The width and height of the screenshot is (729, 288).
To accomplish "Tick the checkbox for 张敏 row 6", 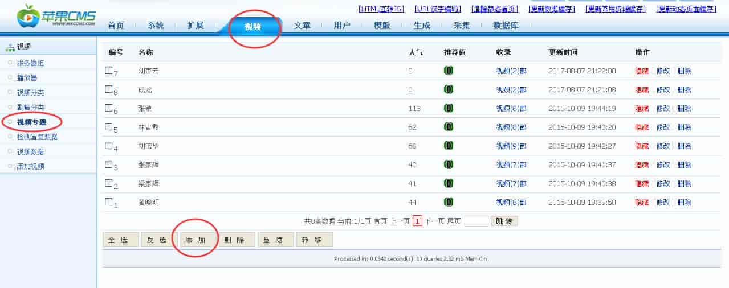I will click(x=109, y=108).
